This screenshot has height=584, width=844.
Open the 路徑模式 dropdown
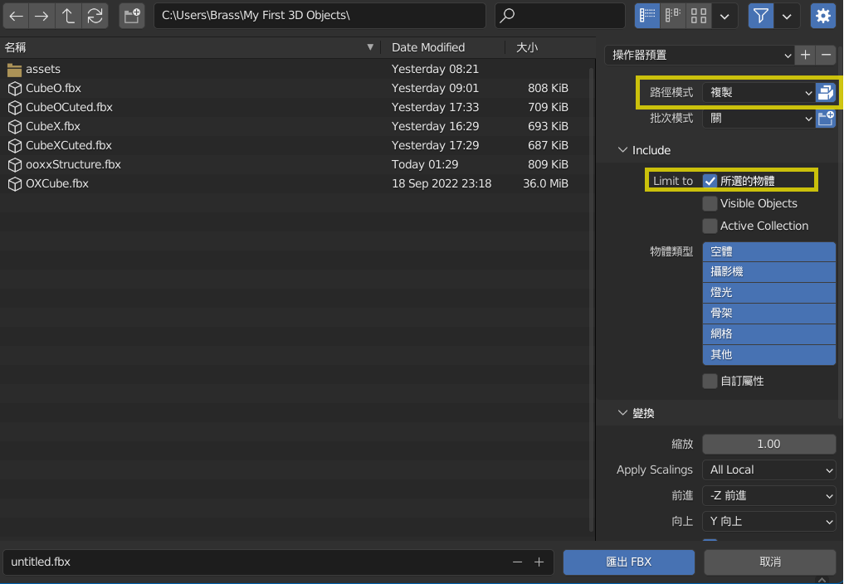[x=759, y=93]
